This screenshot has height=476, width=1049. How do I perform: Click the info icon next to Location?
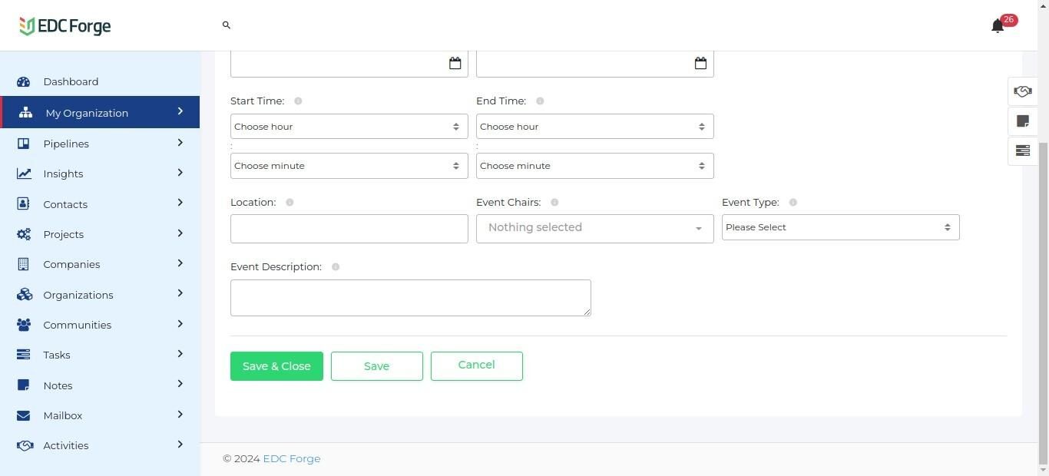pyautogui.click(x=290, y=203)
